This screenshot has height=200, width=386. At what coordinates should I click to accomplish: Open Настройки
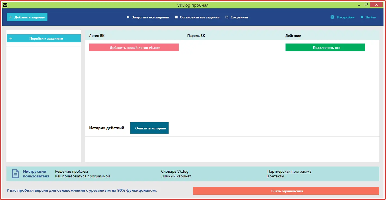point(342,17)
